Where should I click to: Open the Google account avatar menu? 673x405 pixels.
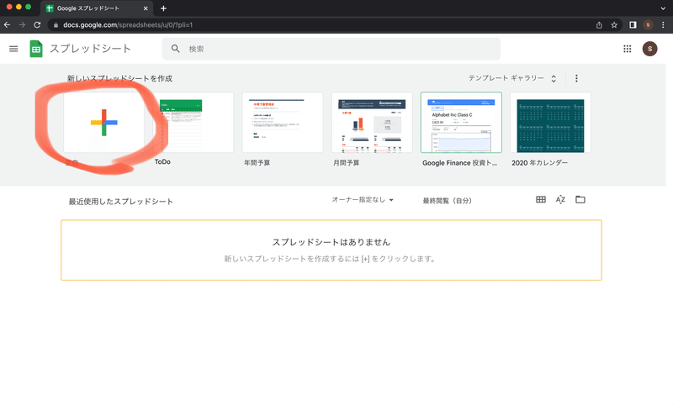pyautogui.click(x=649, y=49)
